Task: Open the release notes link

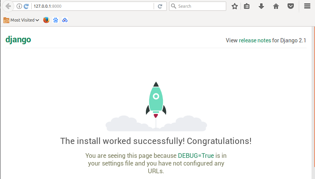Action: [x=255, y=40]
